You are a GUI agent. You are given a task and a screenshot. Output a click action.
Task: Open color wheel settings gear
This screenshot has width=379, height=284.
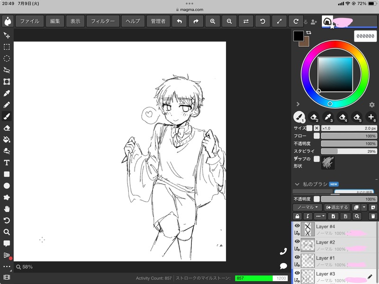click(x=372, y=105)
